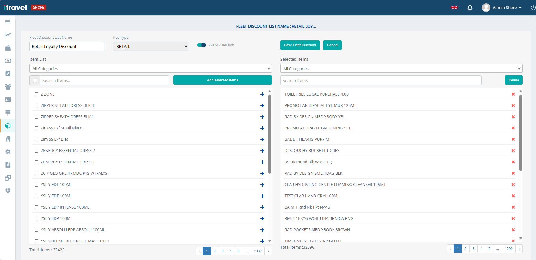Viewport: 536px width, 260px height.
Task: Click the hamburger menu icon in sidebar
Action: tap(8, 22)
